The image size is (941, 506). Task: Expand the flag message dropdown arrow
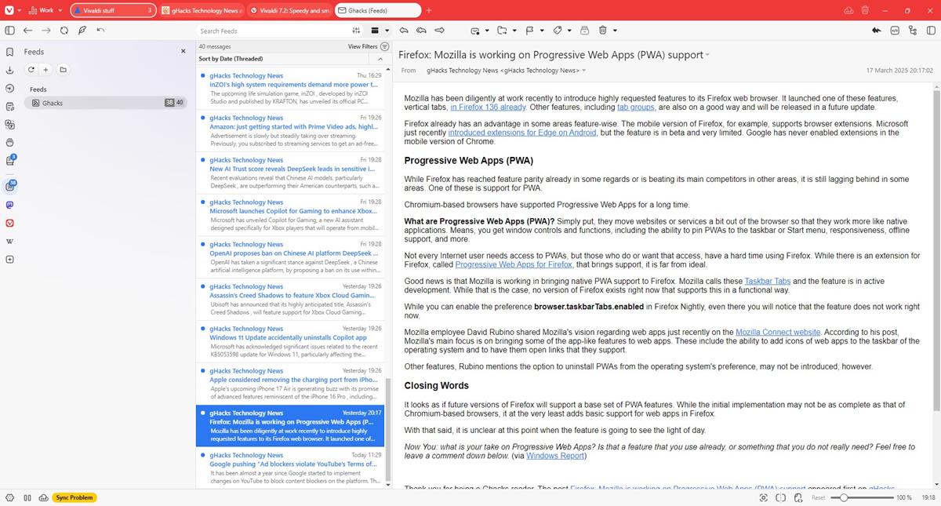tap(541, 31)
